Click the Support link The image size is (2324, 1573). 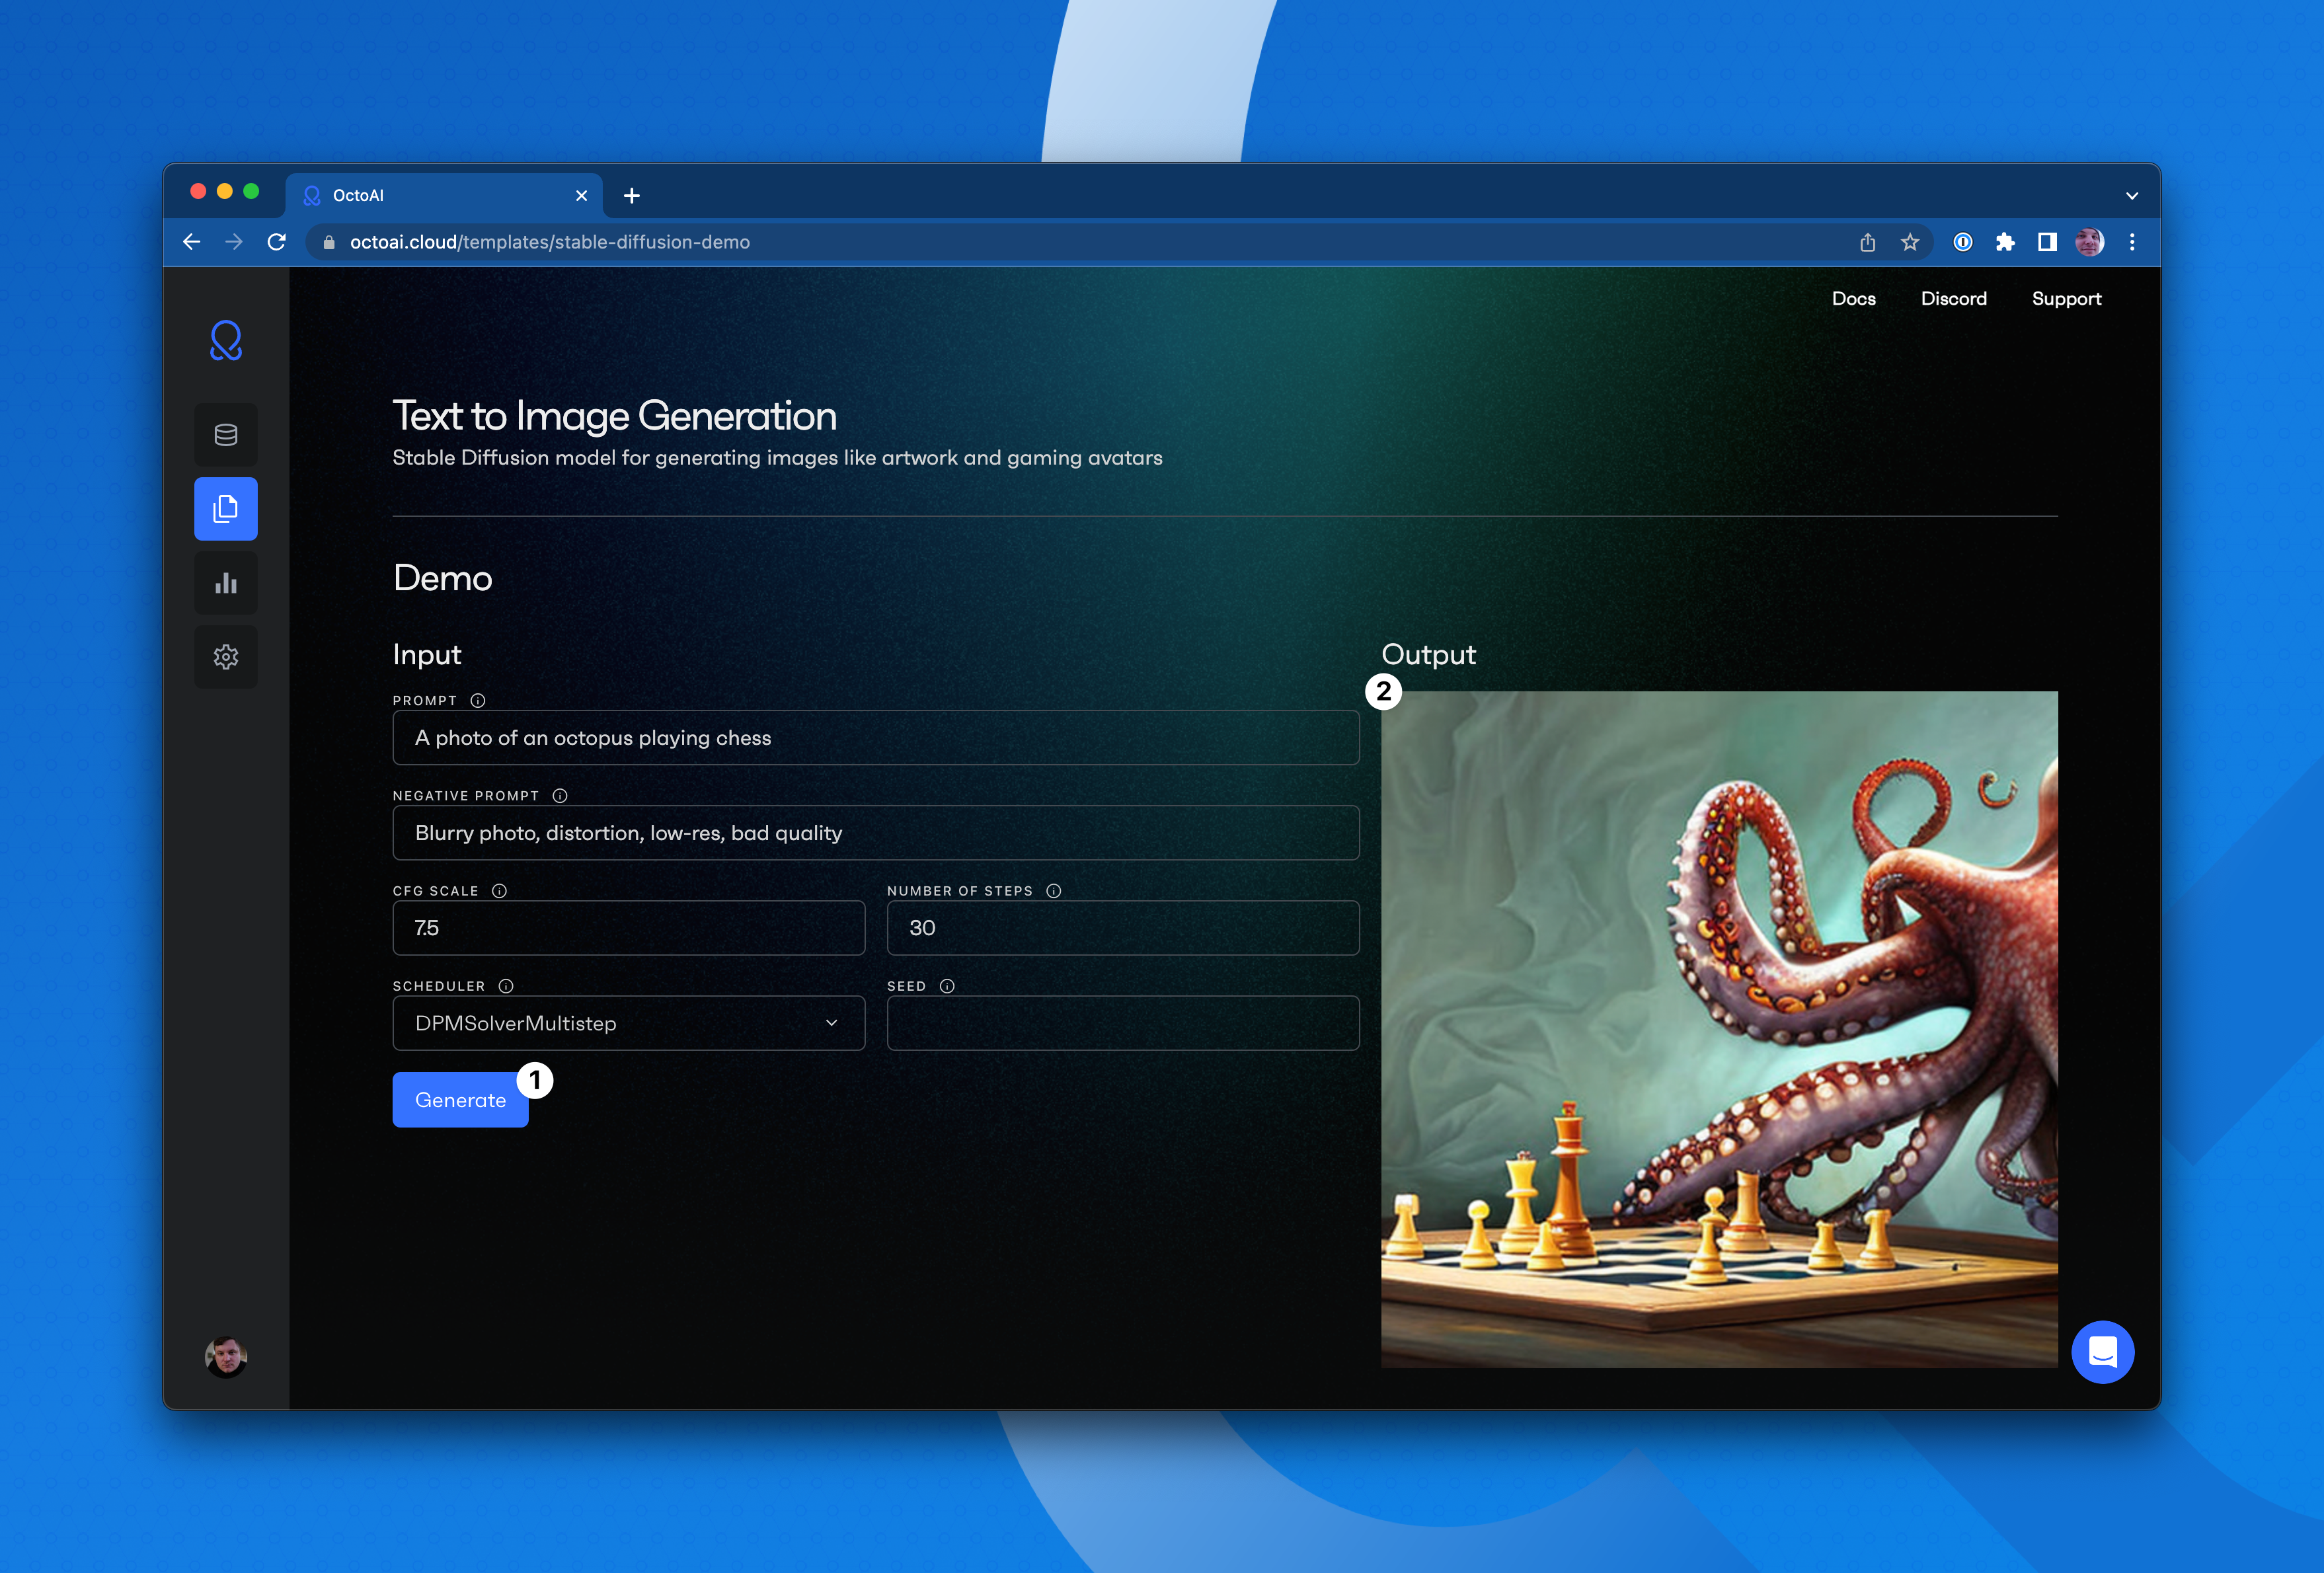[x=2066, y=299]
